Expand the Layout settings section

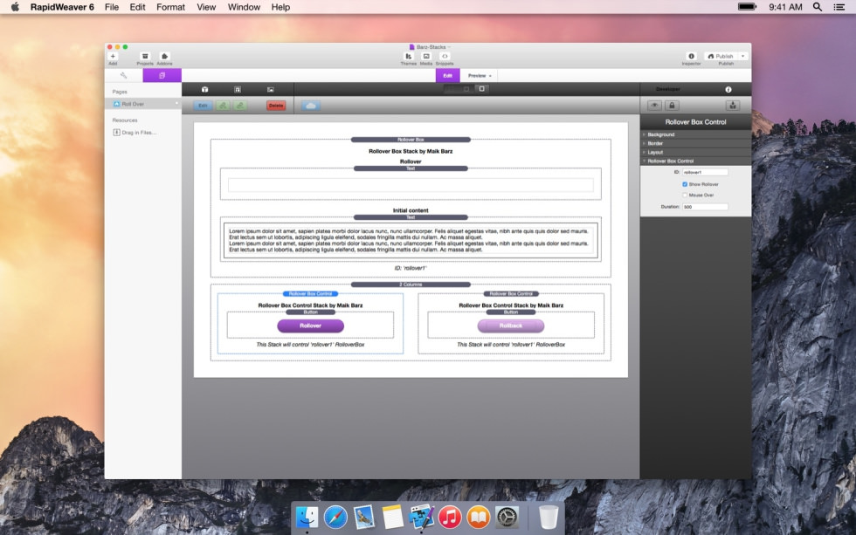[x=695, y=152]
